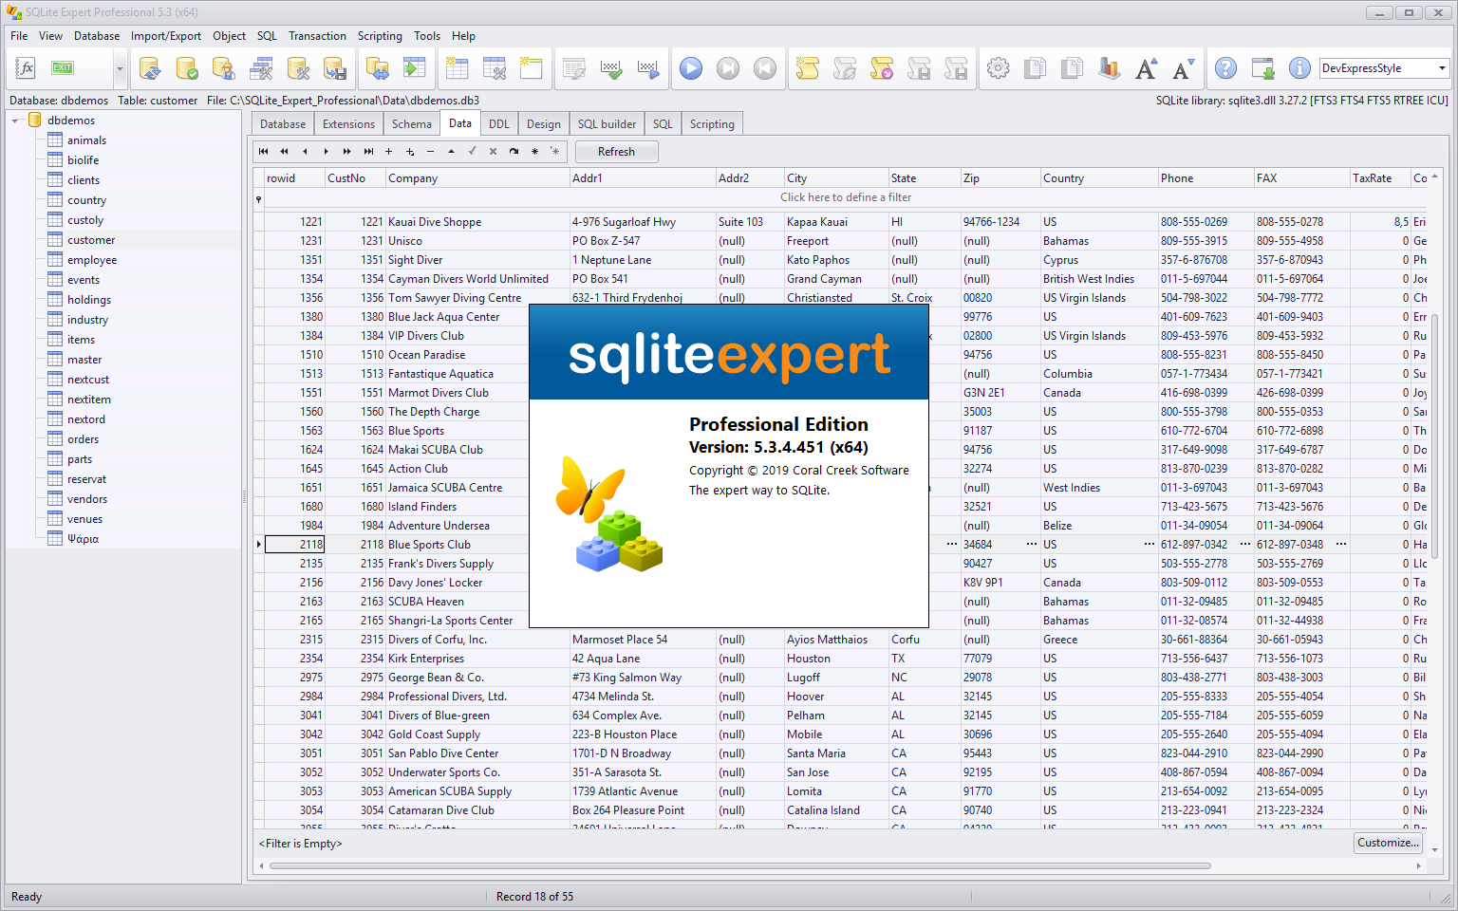The width and height of the screenshot is (1458, 911).
Task: Open help with the question mark icon
Action: pyautogui.click(x=1226, y=68)
